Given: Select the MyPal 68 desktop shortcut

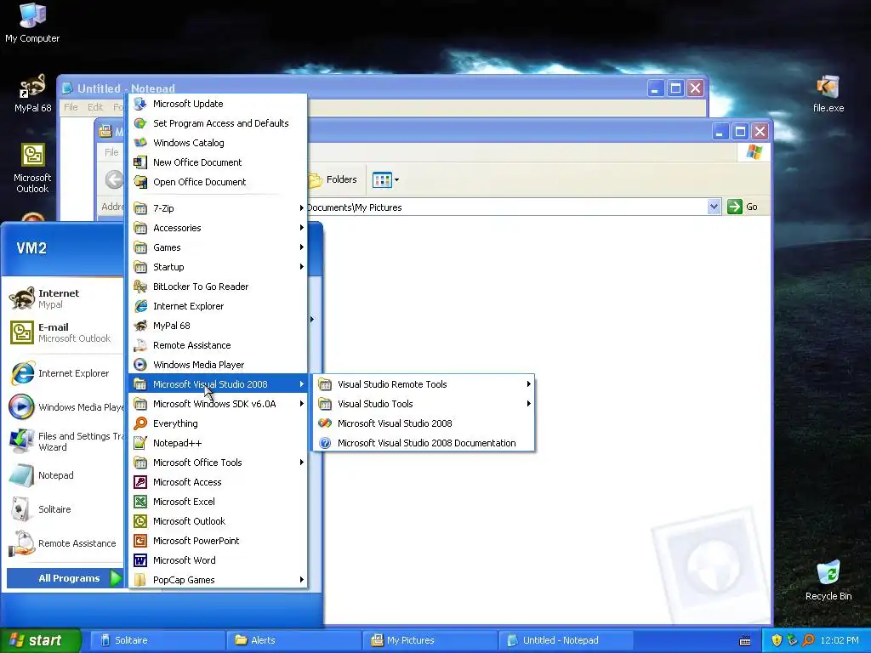Looking at the screenshot, I should [32, 94].
